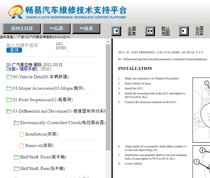Click the 默认视图 split-view icon

150,31
